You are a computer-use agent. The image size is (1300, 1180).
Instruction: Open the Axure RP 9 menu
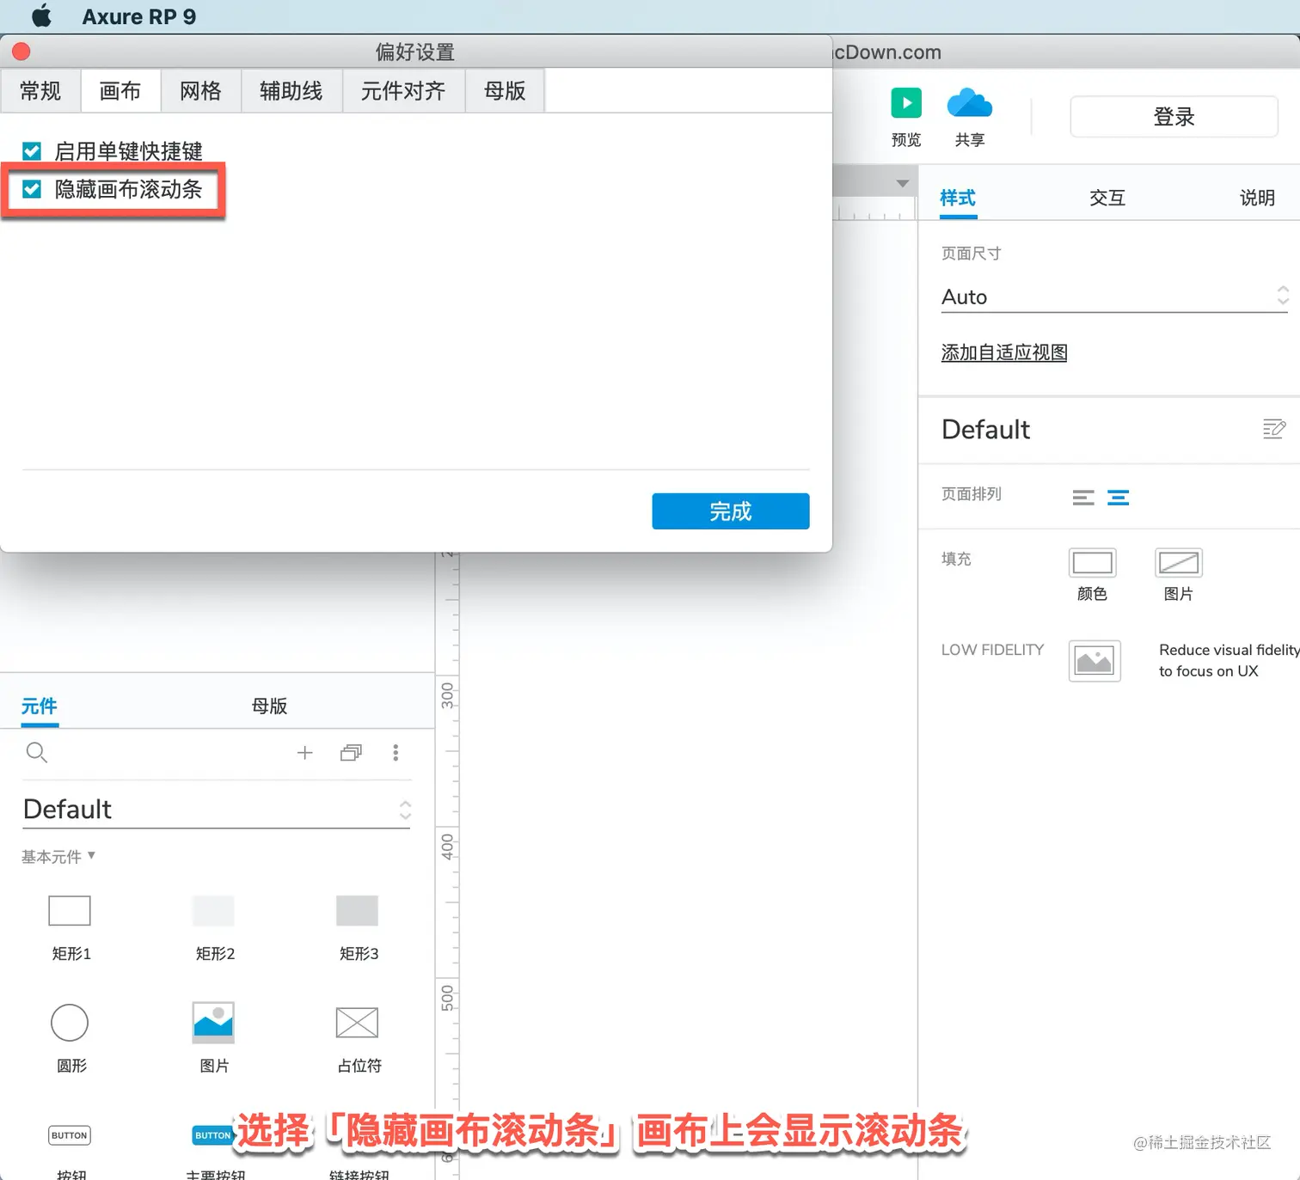pyautogui.click(x=139, y=16)
